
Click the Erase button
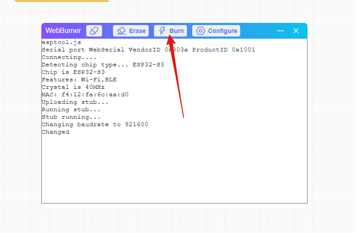coord(131,31)
